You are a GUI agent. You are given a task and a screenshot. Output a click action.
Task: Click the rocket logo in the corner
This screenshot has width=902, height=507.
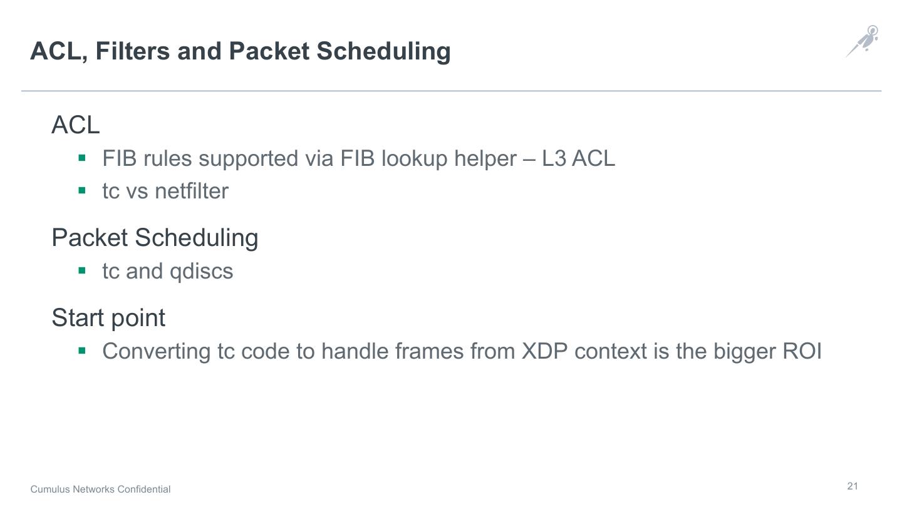tap(863, 41)
